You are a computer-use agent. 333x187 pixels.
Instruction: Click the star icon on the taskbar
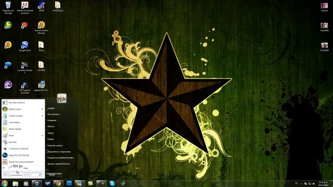coord(123,183)
